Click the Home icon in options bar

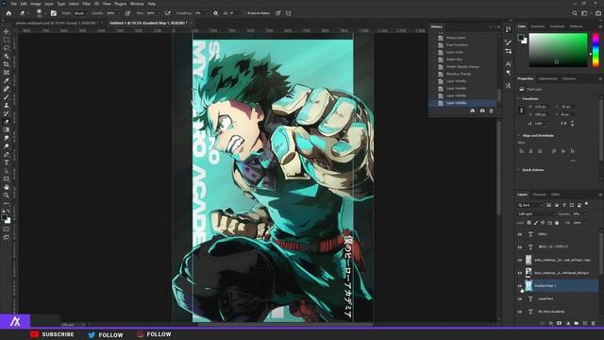(8, 13)
